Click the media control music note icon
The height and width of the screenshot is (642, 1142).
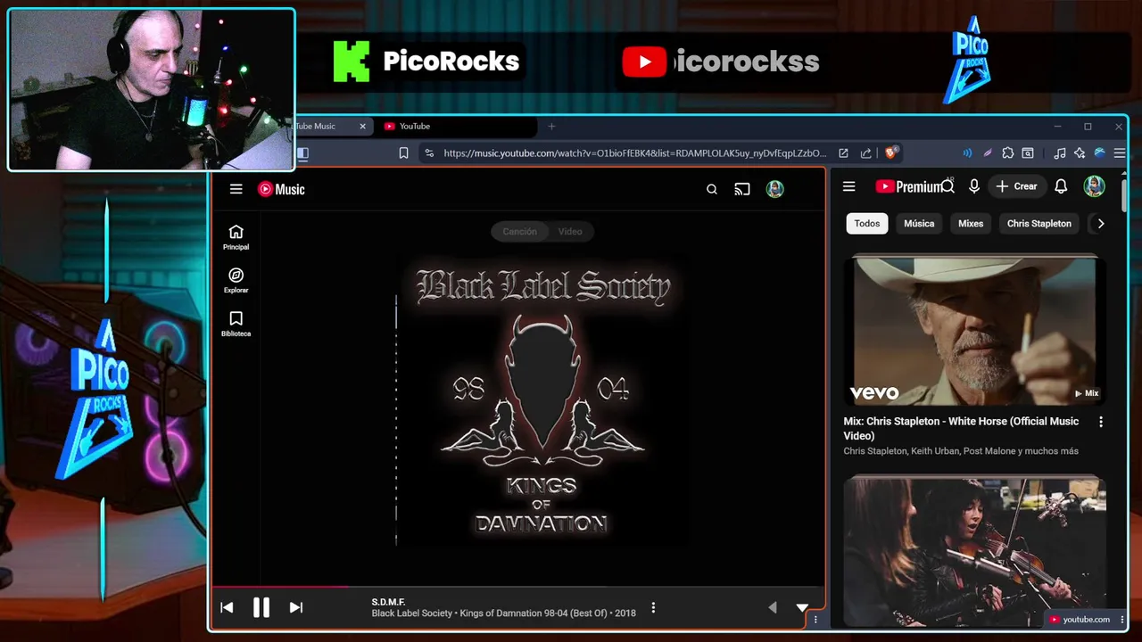(x=1059, y=153)
